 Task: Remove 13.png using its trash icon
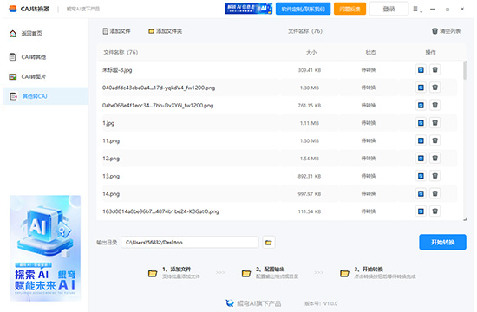(x=435, y=176)
